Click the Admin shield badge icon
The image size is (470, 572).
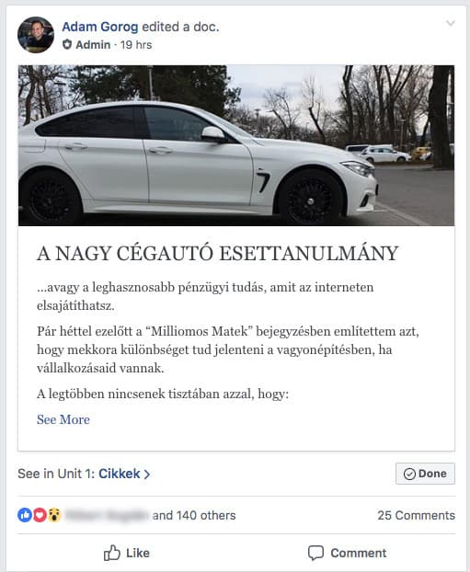click(67, 44)
